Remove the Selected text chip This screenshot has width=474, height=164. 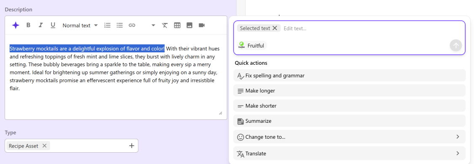click(275, 28)
